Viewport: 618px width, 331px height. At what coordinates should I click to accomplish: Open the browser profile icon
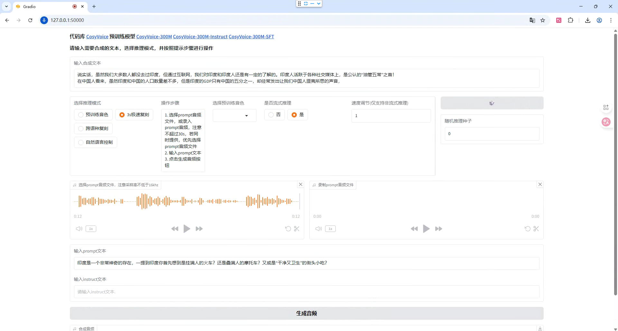pos(599,20)
